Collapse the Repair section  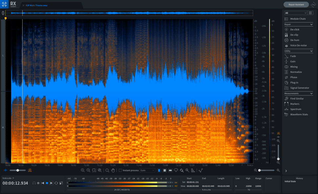click(x=311, y=24)
